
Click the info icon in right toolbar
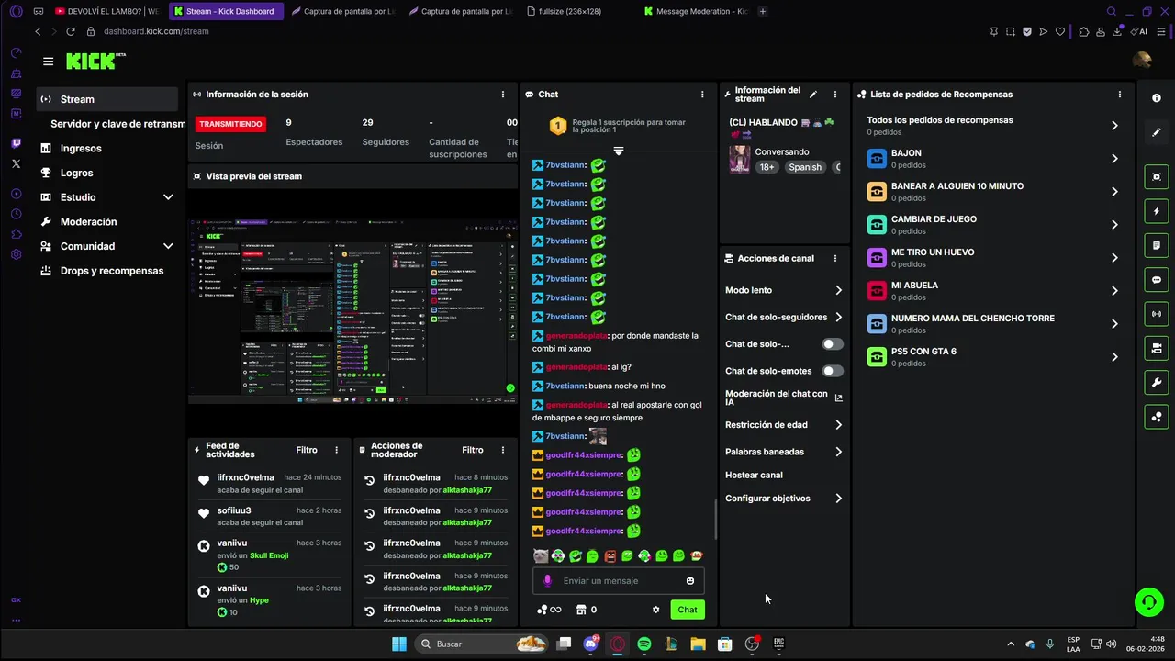1157,98
